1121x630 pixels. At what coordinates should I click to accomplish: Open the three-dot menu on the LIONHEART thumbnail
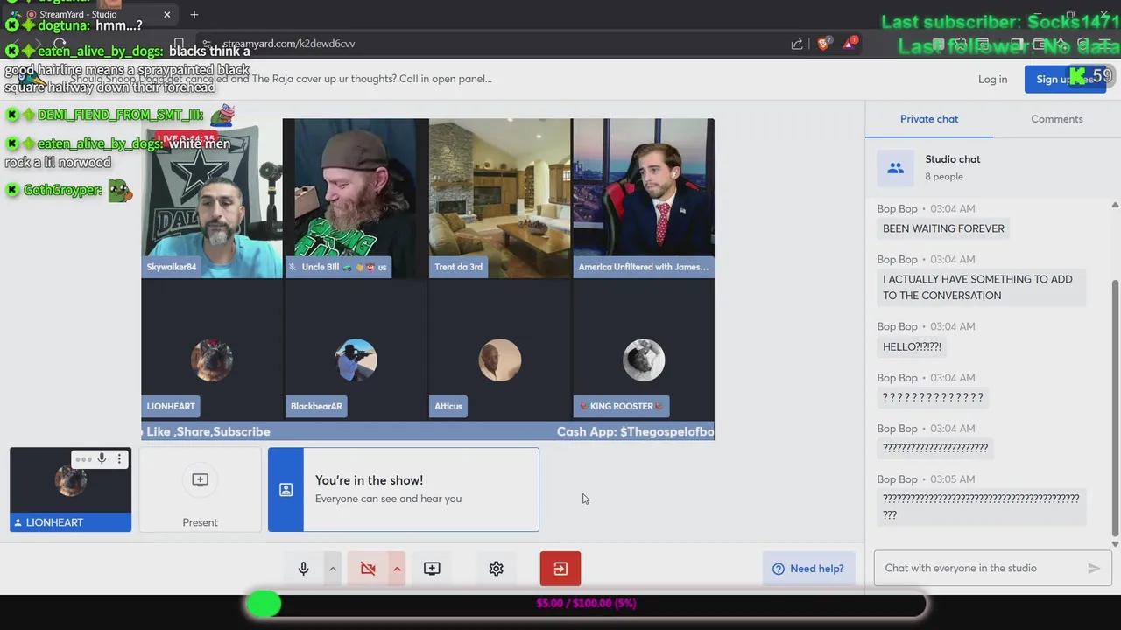pos(119,458)
